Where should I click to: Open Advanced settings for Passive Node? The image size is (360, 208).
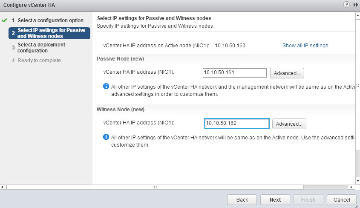point(287,73)
